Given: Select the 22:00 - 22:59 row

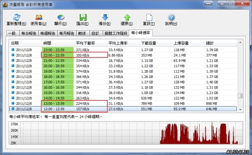Looking at the screenshot, I should point(123,55).
